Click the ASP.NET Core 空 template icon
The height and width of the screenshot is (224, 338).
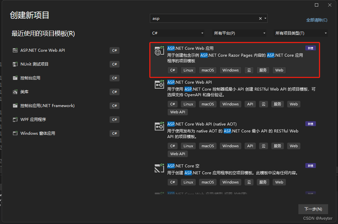[x=159, y=168]
